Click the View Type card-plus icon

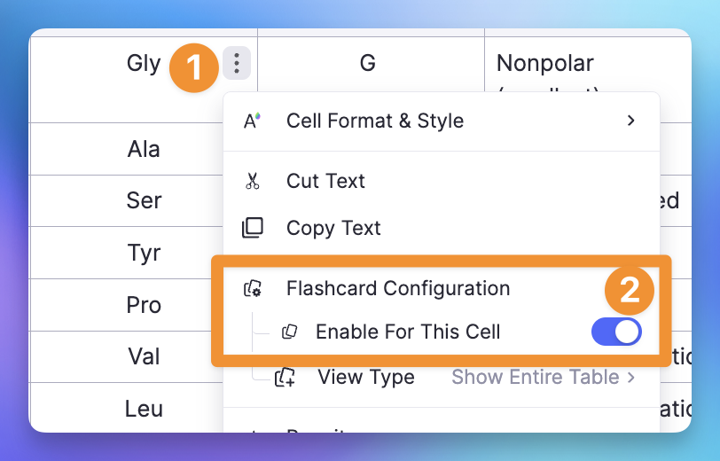coord(285,377)
